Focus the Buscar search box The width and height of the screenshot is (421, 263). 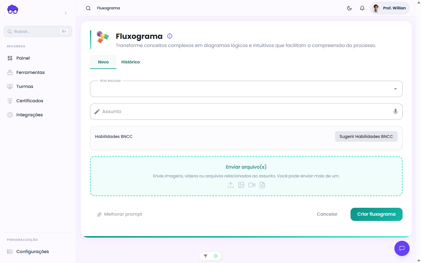coord(38,31)
